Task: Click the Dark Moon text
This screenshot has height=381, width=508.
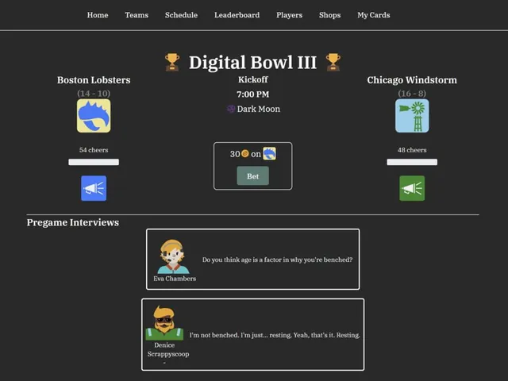Action: (x=259, y=109)
